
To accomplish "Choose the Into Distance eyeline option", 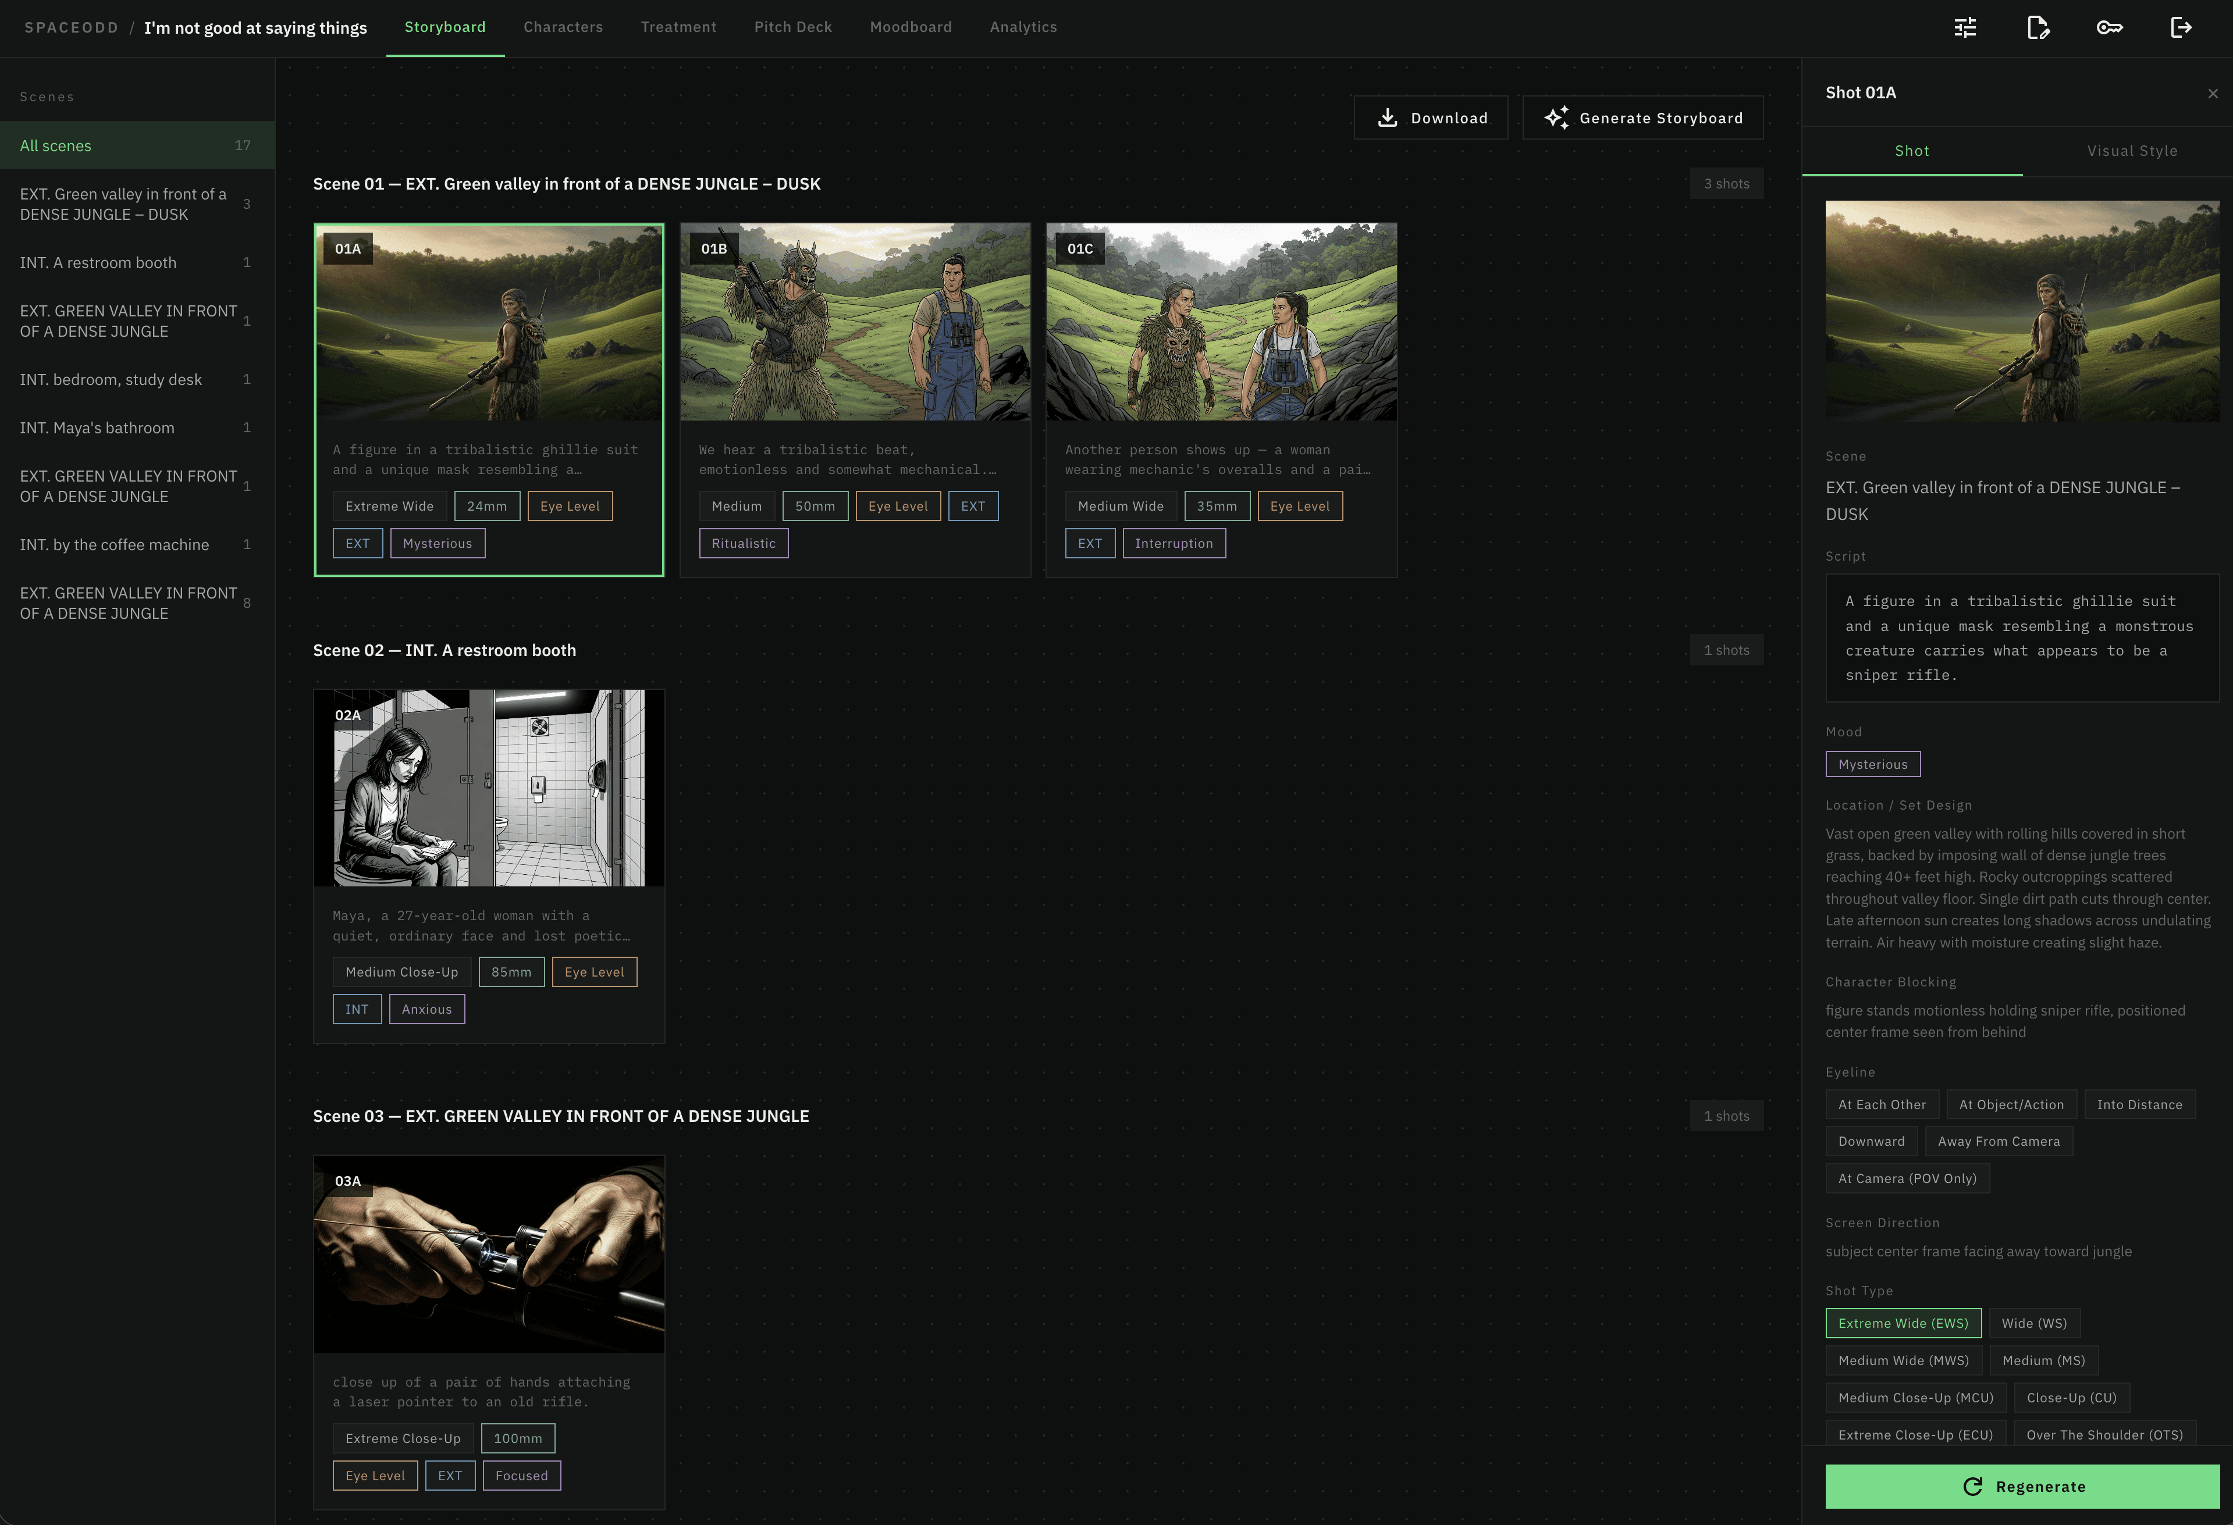I will pyautogui.click(x=2139, y=1104).
